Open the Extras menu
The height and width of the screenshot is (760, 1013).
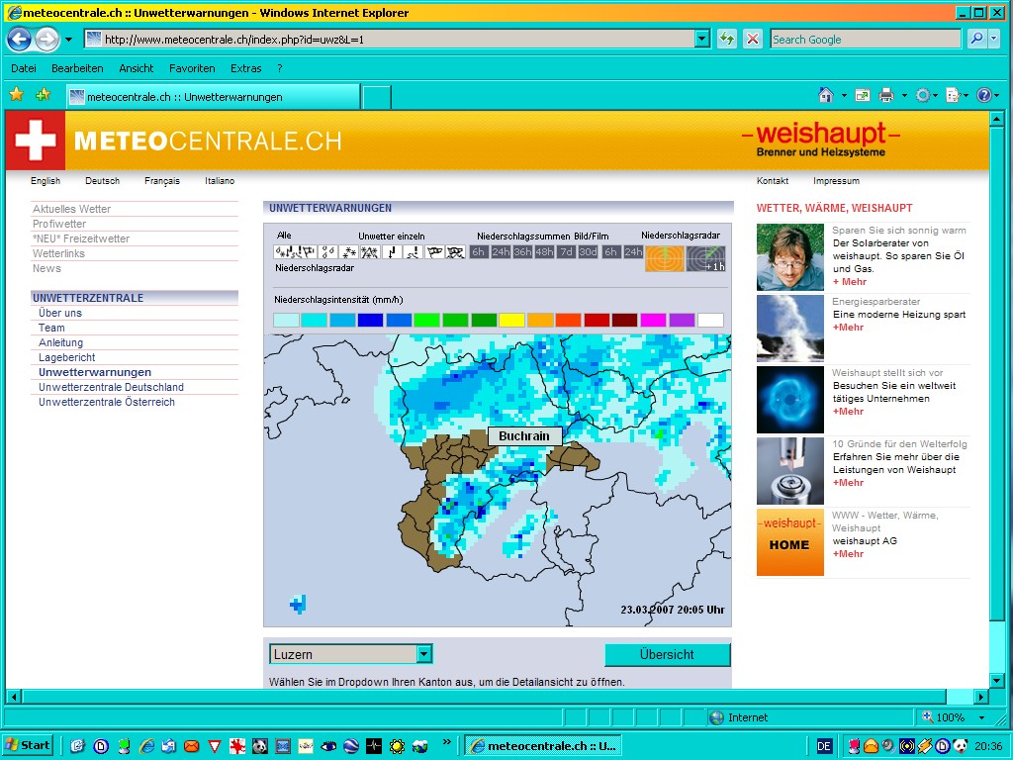pyautogui.click(x=245, y=68)
